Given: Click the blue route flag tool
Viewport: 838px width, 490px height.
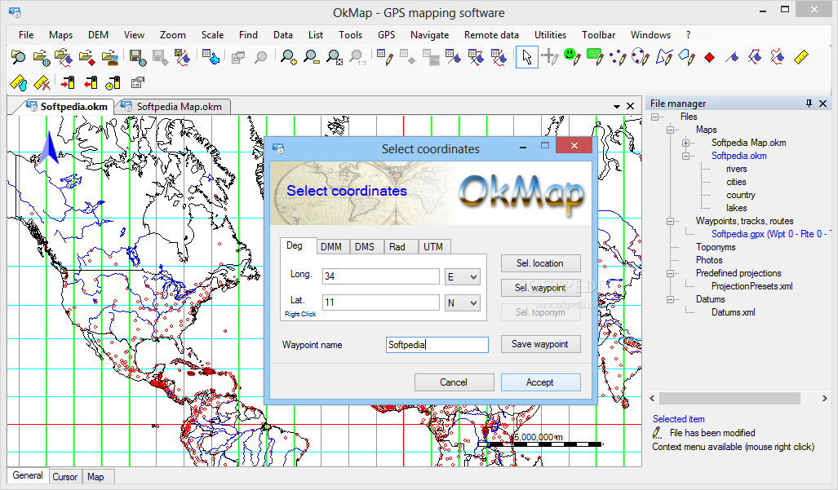Looking at the screenshot, I should 755,56.
